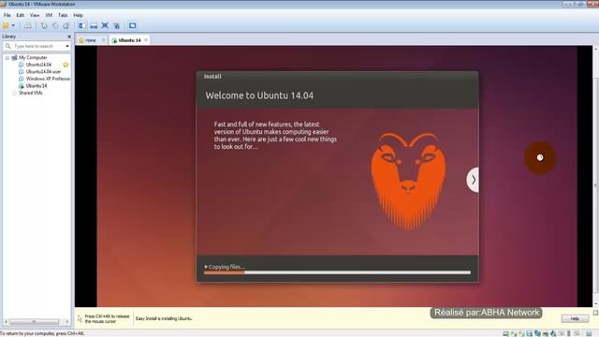
Task: Close the Library panel
Action: click(69, 37)
